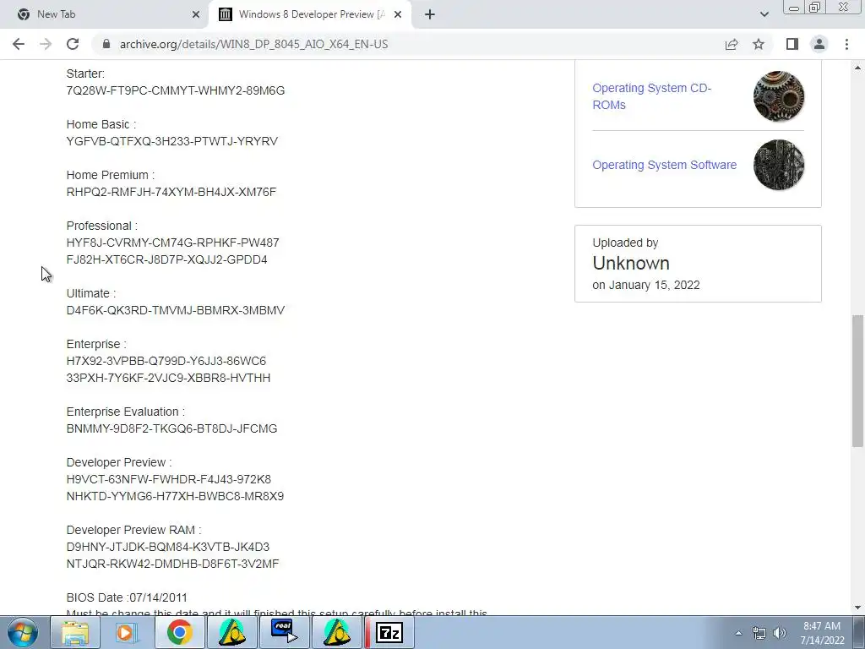Reload the archive.org page
Screen dimensions: 865x649
tap(73, 44)
